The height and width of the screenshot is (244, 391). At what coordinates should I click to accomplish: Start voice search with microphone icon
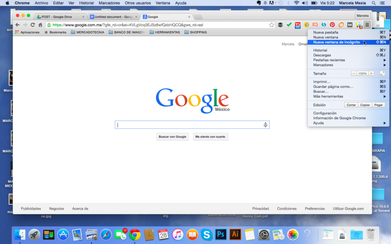[265, 125]
